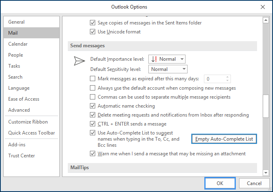
Task: Decrease expiration days with down spinner arrow
Action: click(x=227, y=81)
